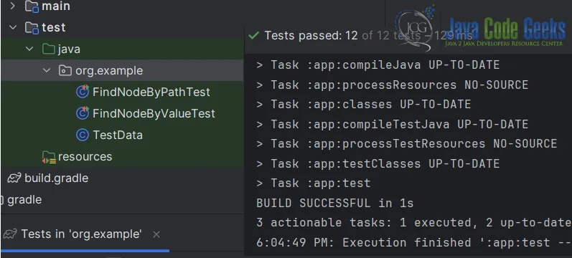Click the main module folder icon
The width and height of the screenshot is (572, 258).
[32, 6]
